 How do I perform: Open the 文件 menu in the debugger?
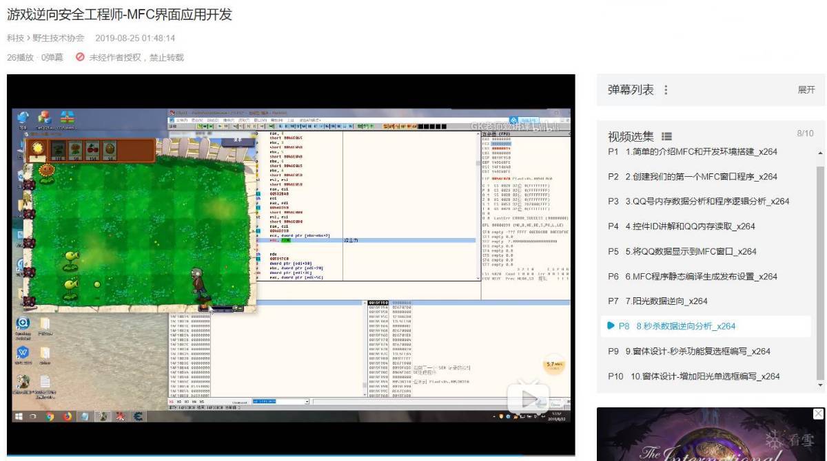[181, 120]
